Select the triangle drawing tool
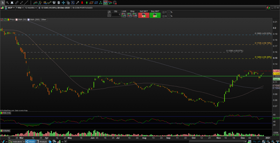This screenshot has width=280, height=143. click(x=101, y=3)
